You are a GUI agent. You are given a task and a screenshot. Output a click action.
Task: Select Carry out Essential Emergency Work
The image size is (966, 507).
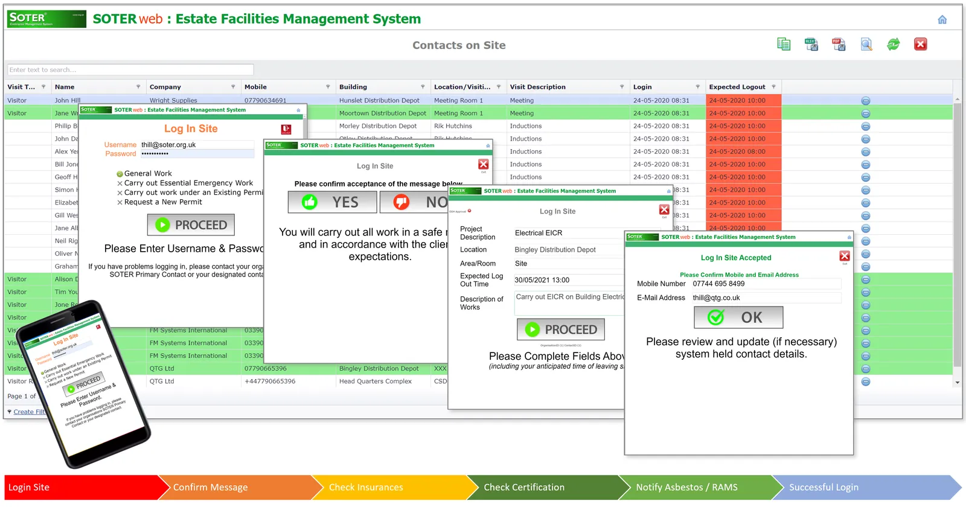[185, 183]
